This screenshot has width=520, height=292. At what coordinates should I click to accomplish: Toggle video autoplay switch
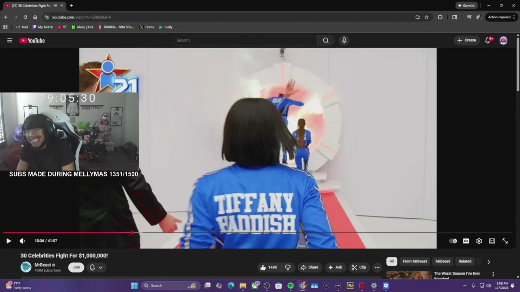pos(453,241)
